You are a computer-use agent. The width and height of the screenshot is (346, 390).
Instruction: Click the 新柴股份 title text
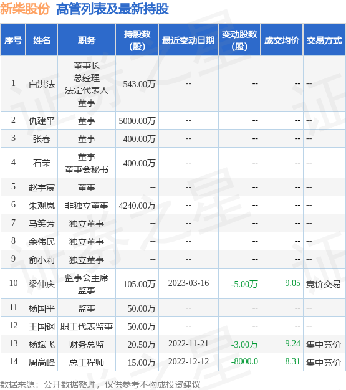pyautogui.click(x=25, y=9)
